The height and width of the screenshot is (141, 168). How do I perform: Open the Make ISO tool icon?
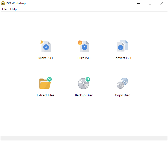(45, 46)
